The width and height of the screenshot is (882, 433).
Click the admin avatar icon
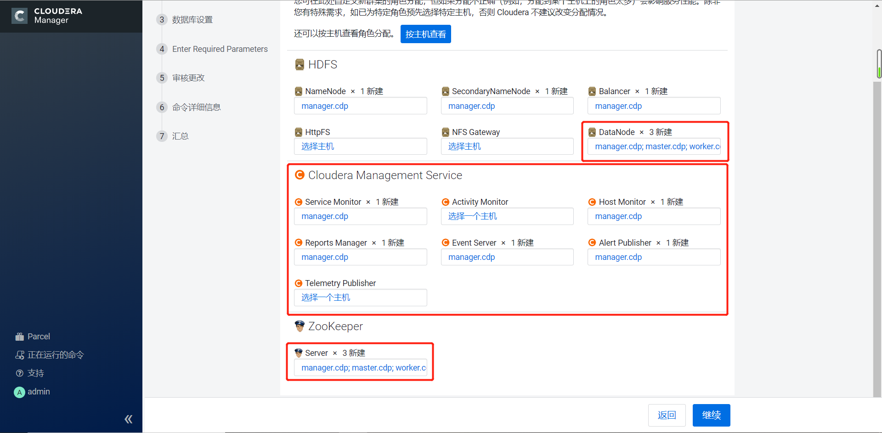click(19, 392)
